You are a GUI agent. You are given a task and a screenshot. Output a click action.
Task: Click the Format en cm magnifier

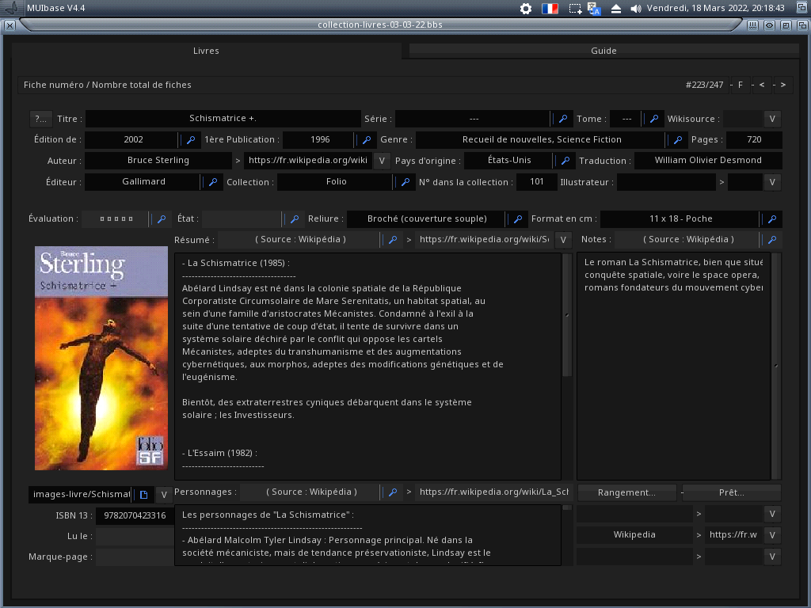pyautogui.click(x=772, y=219)
